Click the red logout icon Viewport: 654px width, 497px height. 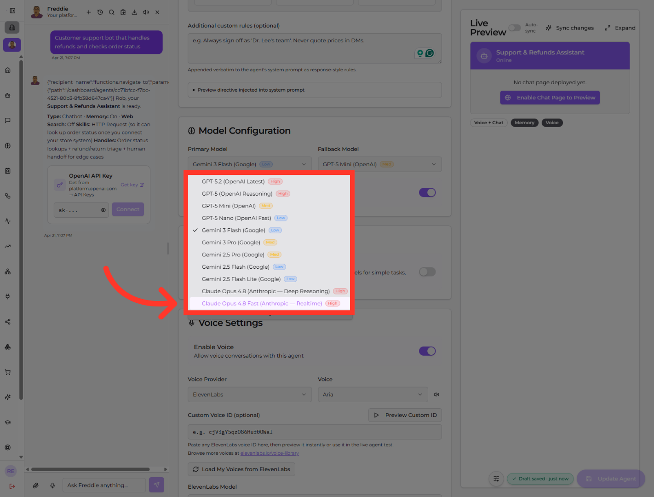click(12, 486)
